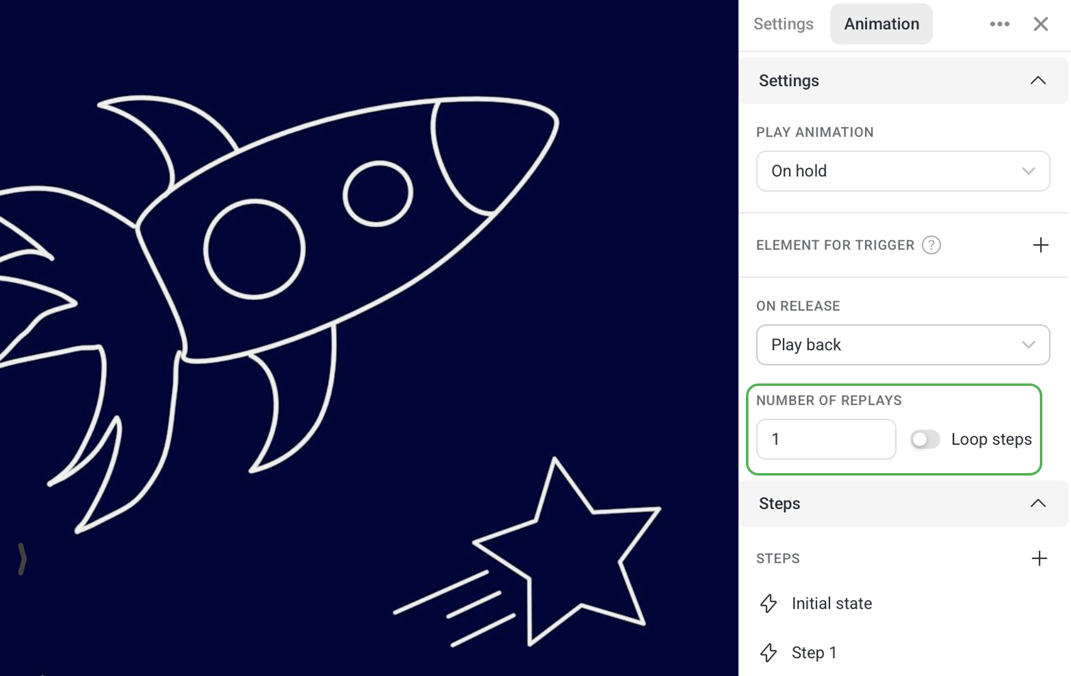Click the Number of Replays input field
The height and width of the screenshot is (676, 1071).
(x=826, y=439)
